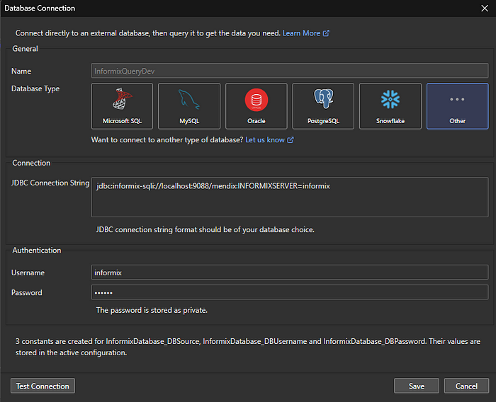The image size is (496, 402).
Task: Focus the Name field showing InformixQueryDev
Action: 289,71
